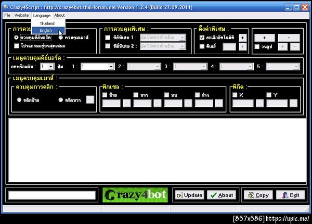
Task: Enable the คีย์พิเศษ 2 checkbox
Action: (108, 46)
